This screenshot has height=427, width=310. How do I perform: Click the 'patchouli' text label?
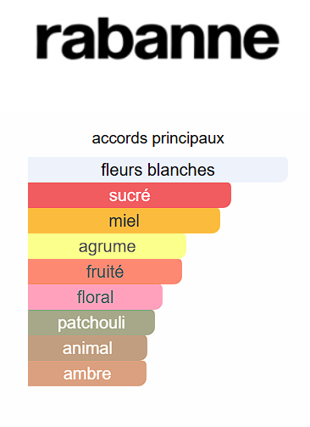coord(91,323)
